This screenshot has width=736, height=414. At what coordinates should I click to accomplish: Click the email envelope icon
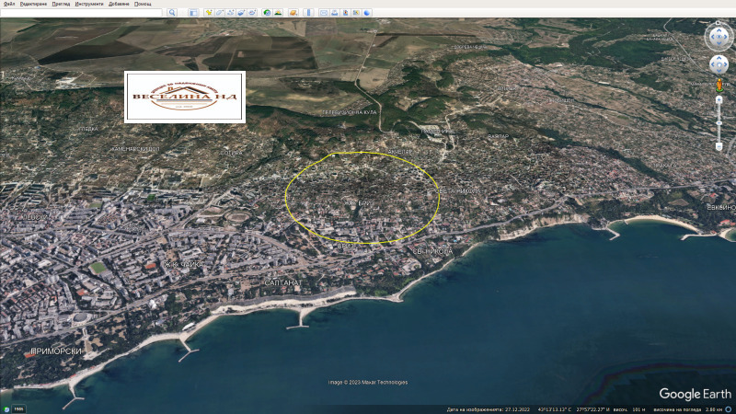323,13
